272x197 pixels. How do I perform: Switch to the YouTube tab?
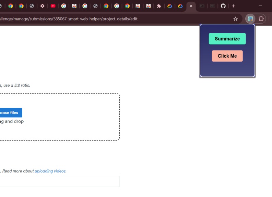pos(53,6)
